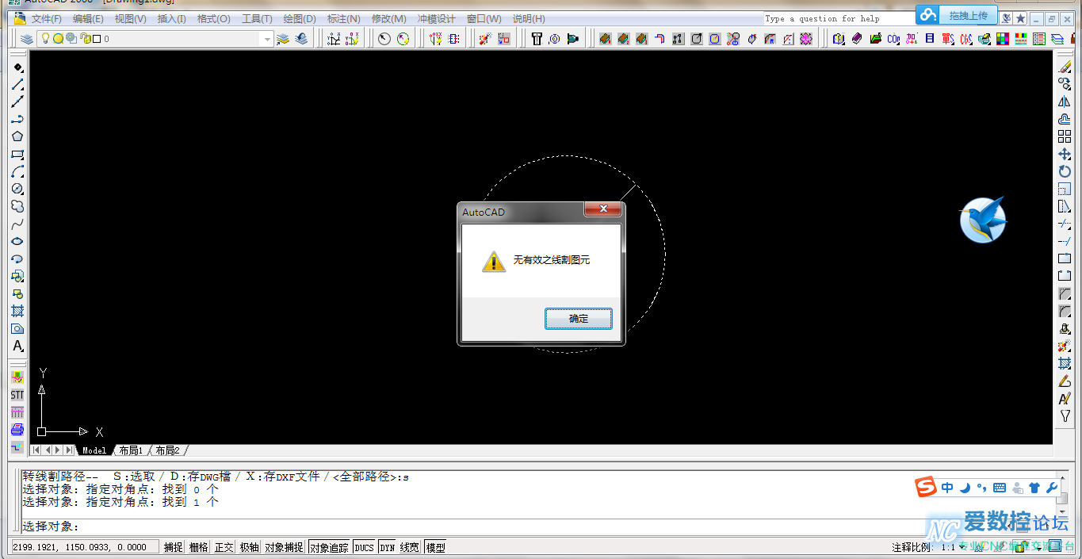
Task: Select the Erase tool in right toolbar
Action: tap(1065, 67)
